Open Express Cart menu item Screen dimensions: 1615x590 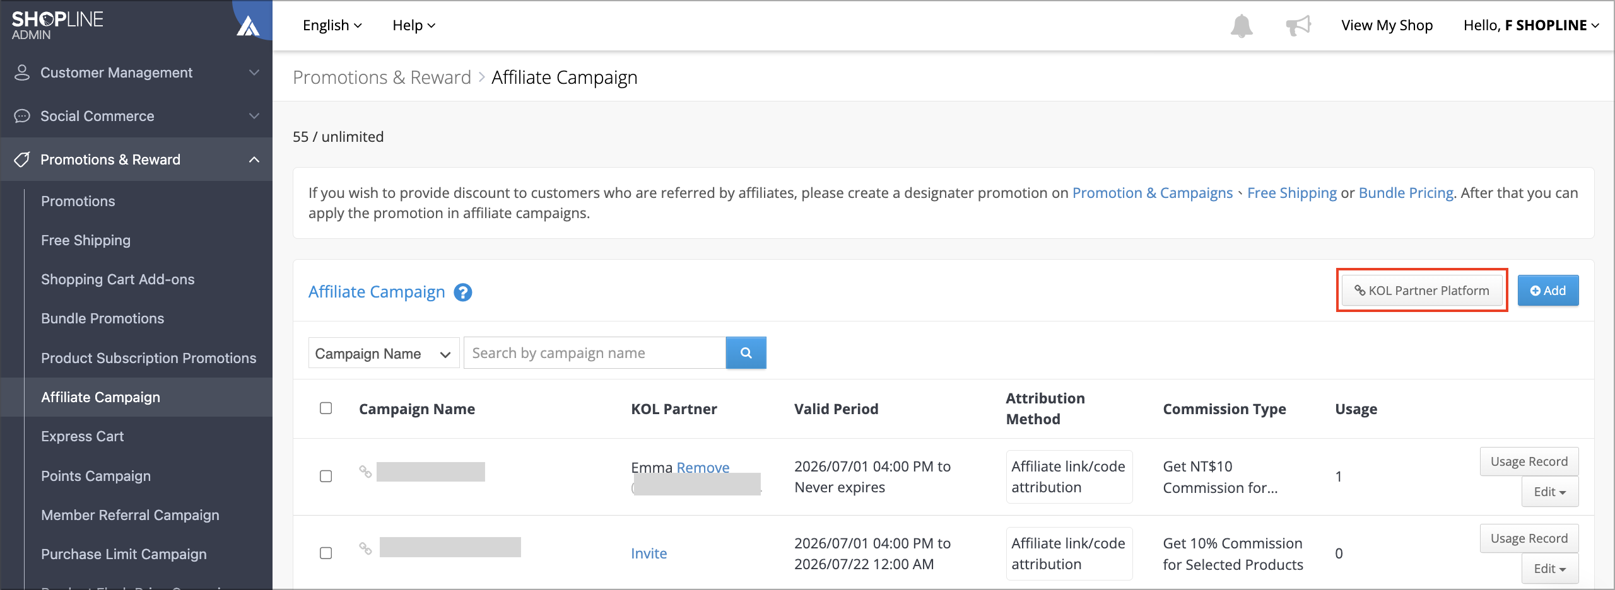[x=83, y=436]
